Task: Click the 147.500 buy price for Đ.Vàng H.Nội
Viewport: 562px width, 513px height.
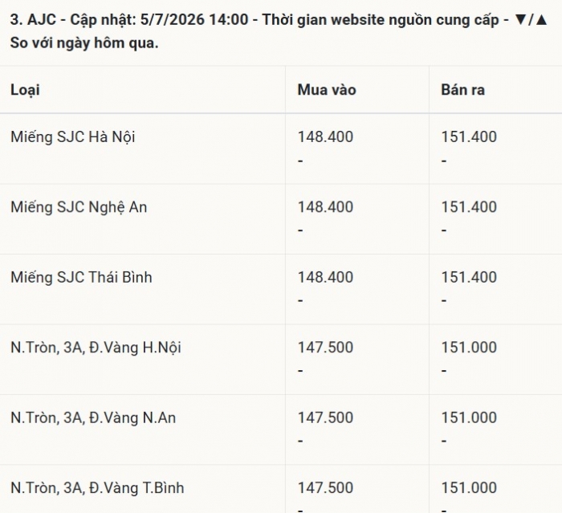Action: [x=325, y=348]
